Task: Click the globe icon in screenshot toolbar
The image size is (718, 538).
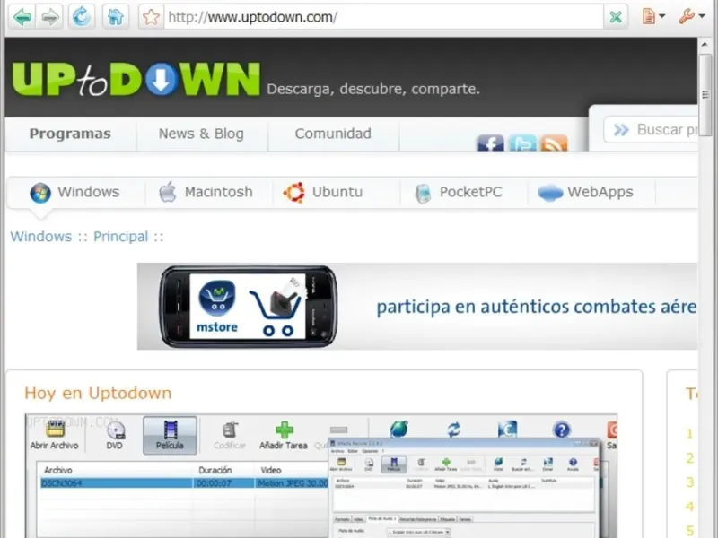Action: click(x=398, y=430)
